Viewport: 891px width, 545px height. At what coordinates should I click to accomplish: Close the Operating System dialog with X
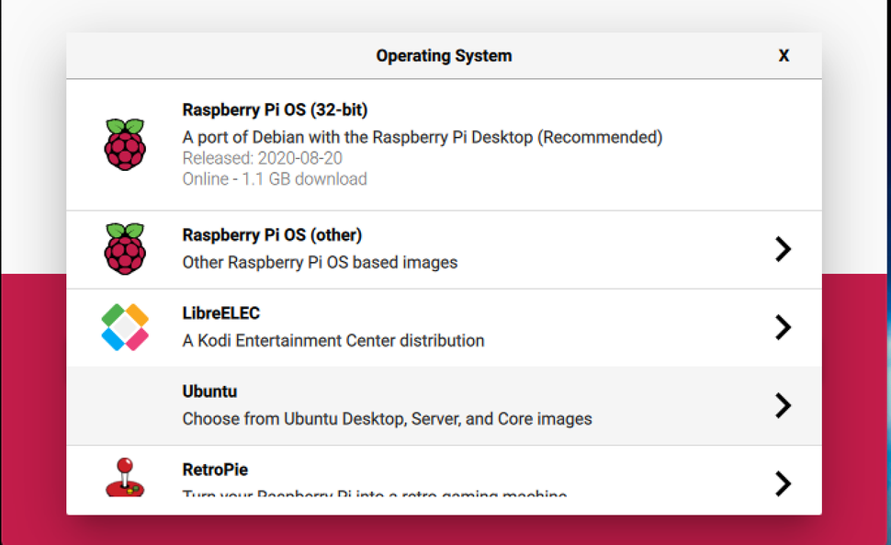coord(784,55)
